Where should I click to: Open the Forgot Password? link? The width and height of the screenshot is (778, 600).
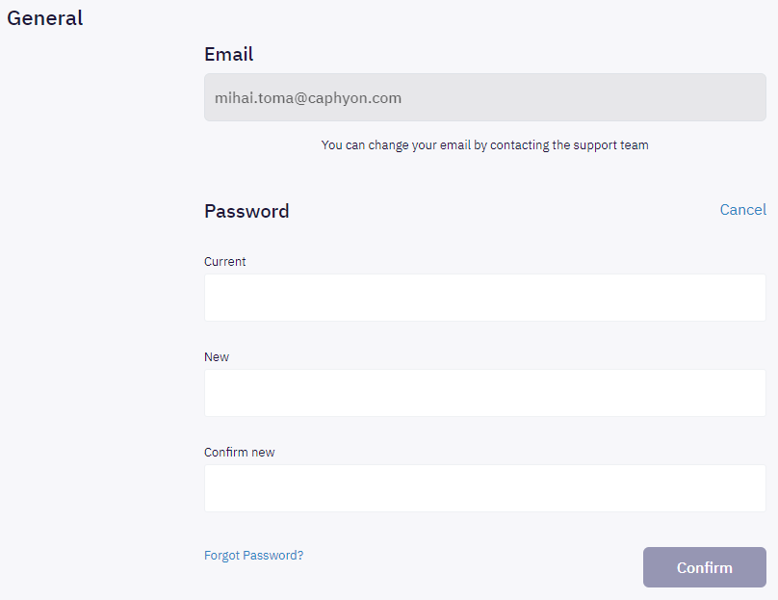pyautogui.click(x=253, y=556)
